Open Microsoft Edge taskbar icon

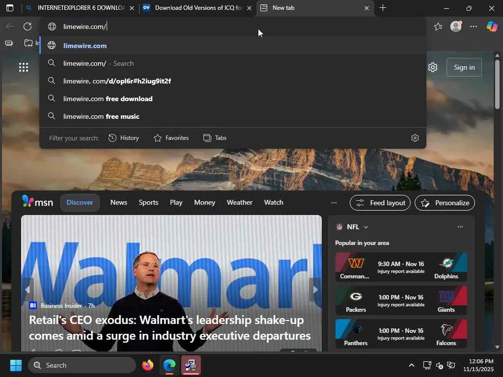click(169, 365)
